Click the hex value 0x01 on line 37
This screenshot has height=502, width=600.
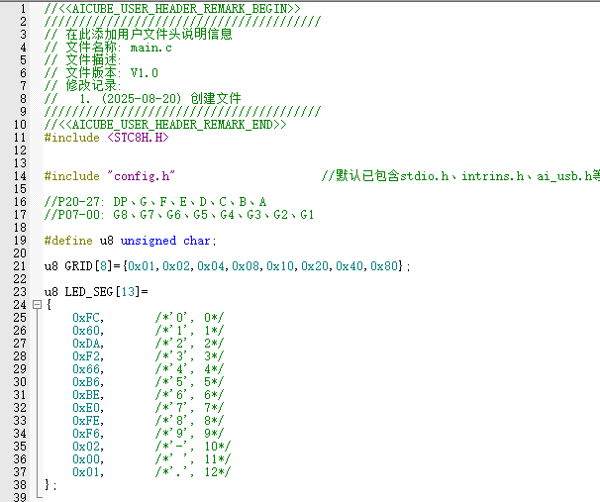(x=86, y=472)
